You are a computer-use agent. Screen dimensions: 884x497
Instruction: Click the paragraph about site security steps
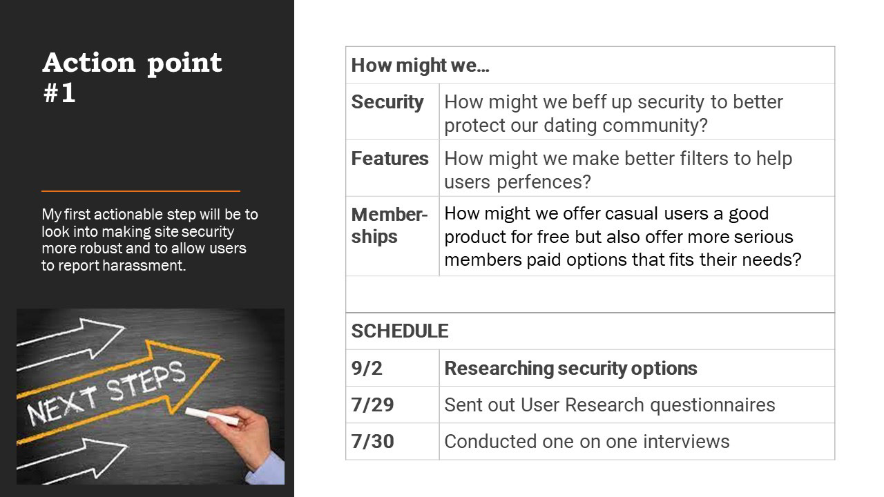[150, 240]
